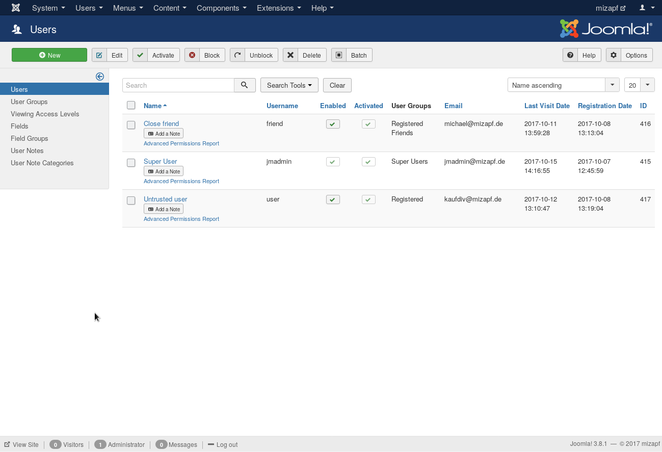This screenshot has height=452, width=662.
Task: Add a Note for Close friend
Action: (x=164, y=134)
